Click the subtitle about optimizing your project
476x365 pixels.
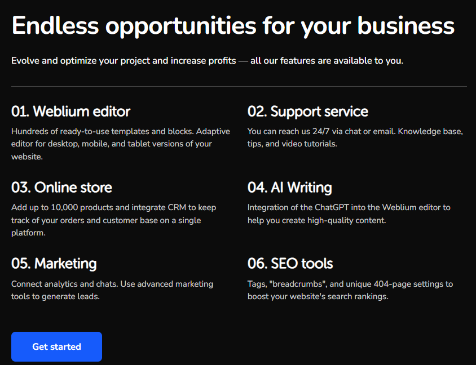tap(207, 60)
